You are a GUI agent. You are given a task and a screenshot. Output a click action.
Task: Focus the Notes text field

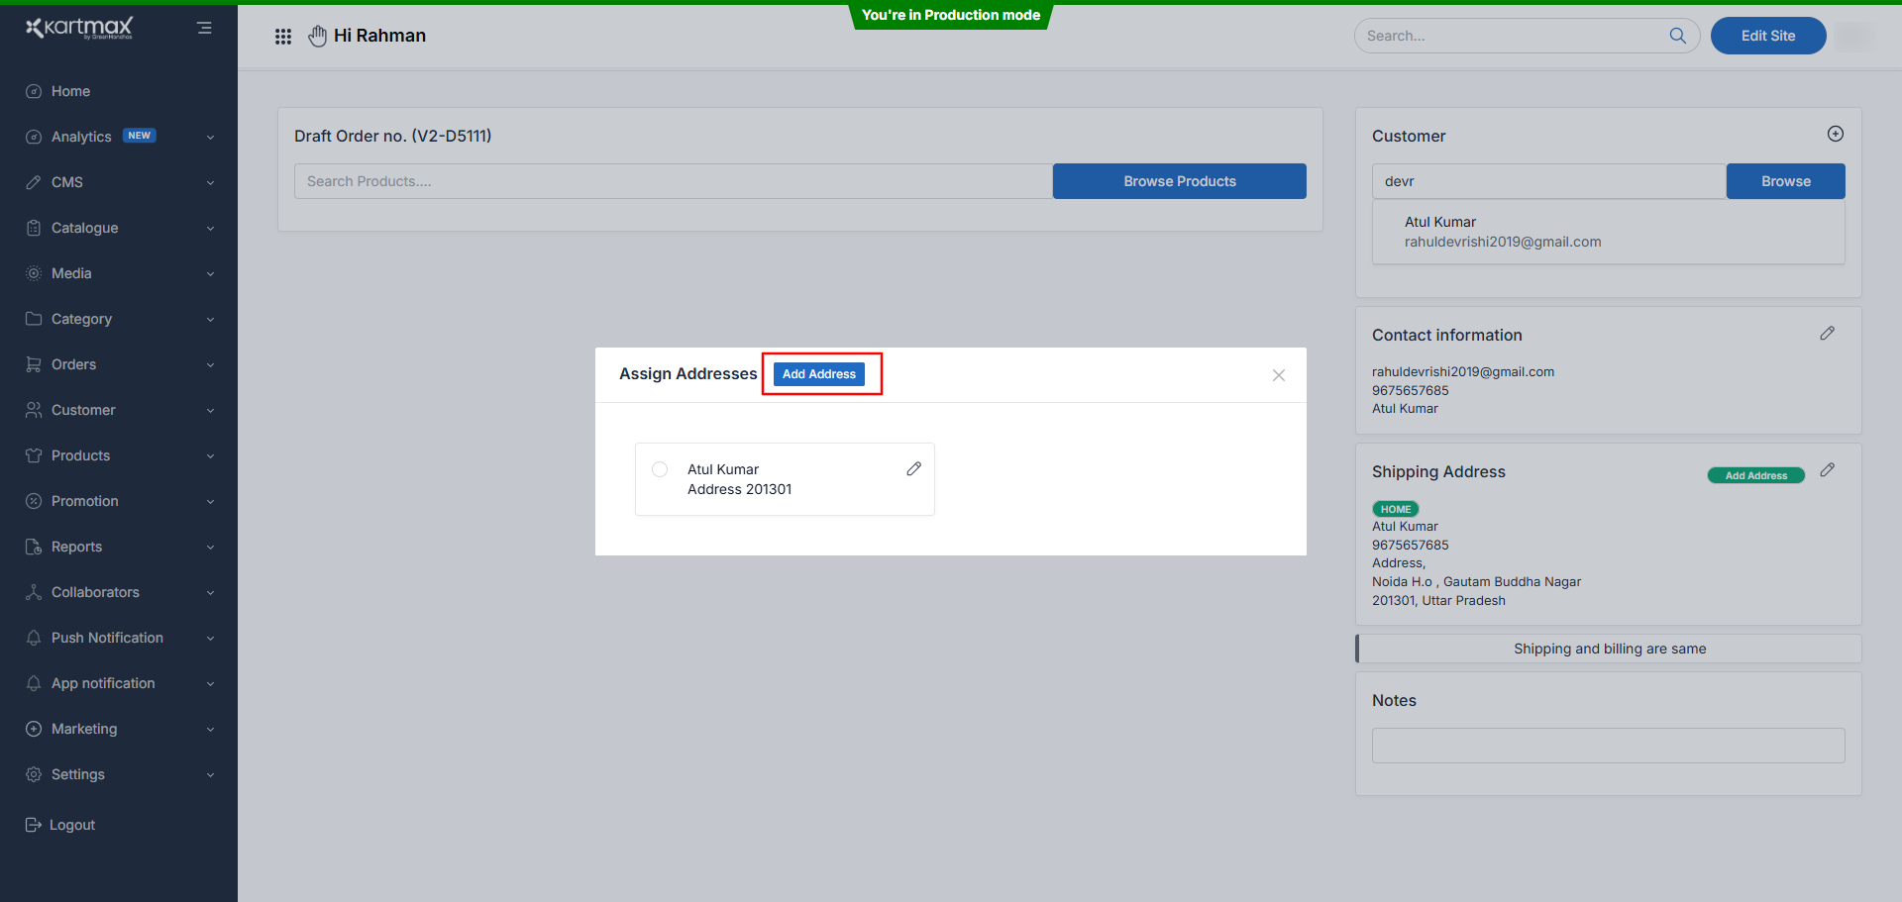1607,746
